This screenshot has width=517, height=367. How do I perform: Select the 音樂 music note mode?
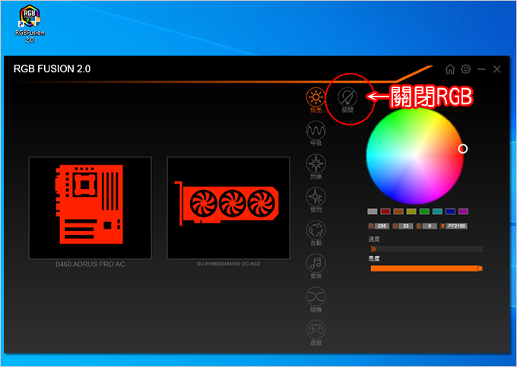pyautogui.click(x=316, y=266)
